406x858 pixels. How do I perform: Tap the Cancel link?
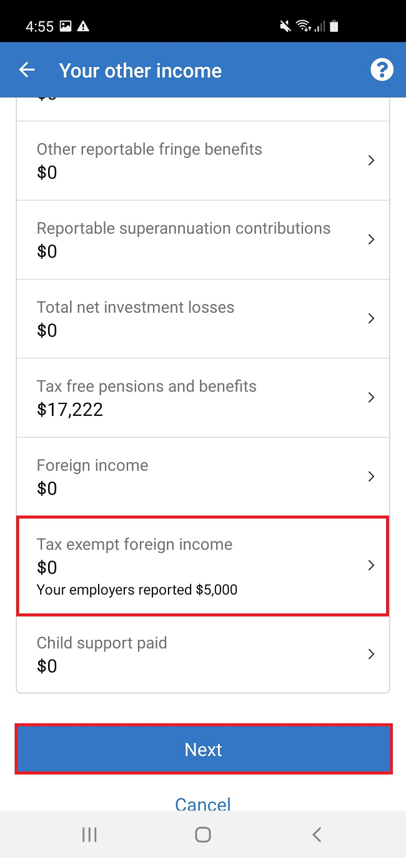203,803
